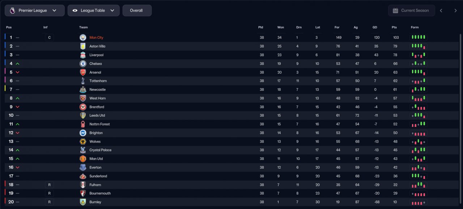Click the Man City club crest
Viewport: 463px width, 209px height.
(83, 38)
